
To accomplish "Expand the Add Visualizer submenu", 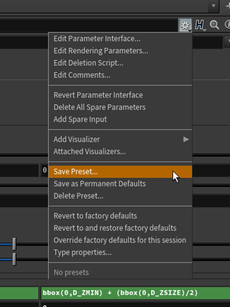I will tap(186, 139).
